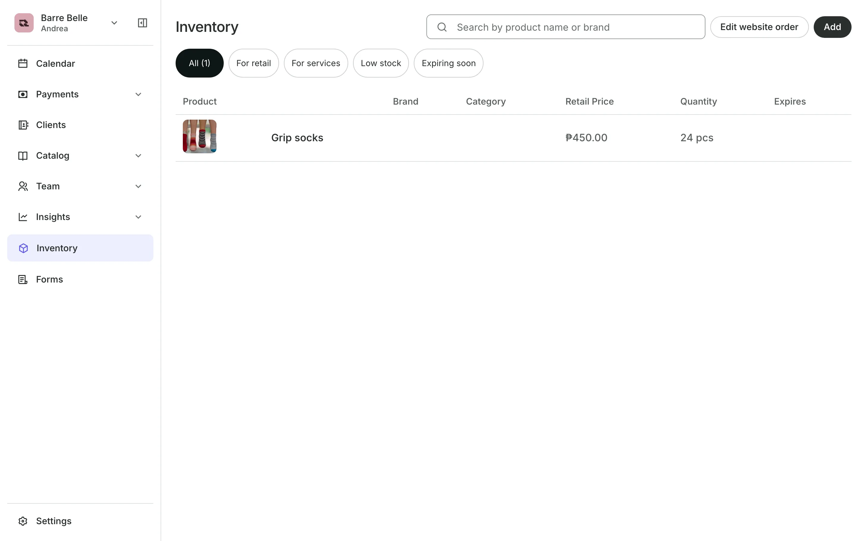Click the Product column header
Viewport: 866px width, 541px height.
(x=200, y=102)
